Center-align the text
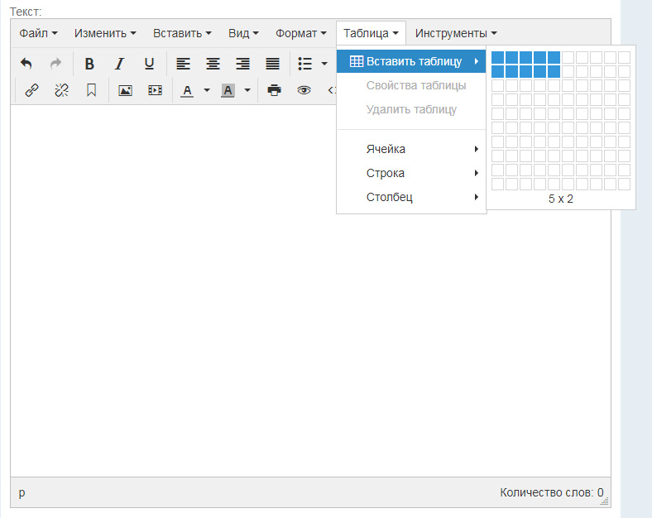 click(213, 64)
